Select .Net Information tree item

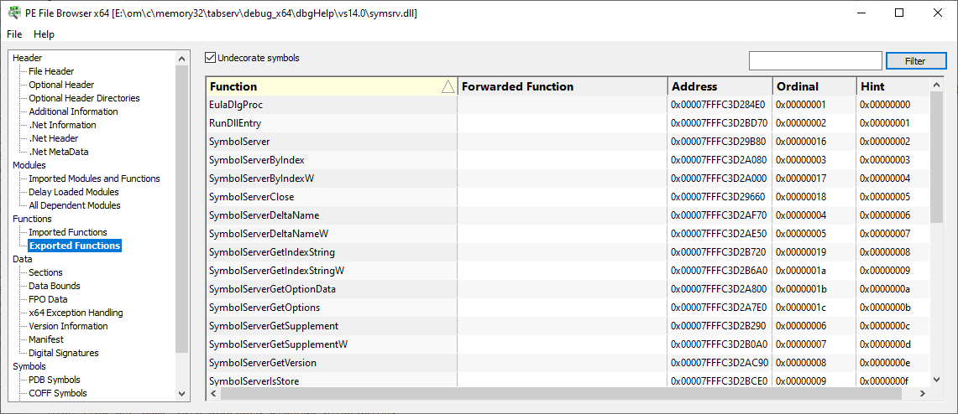point(62,125)
